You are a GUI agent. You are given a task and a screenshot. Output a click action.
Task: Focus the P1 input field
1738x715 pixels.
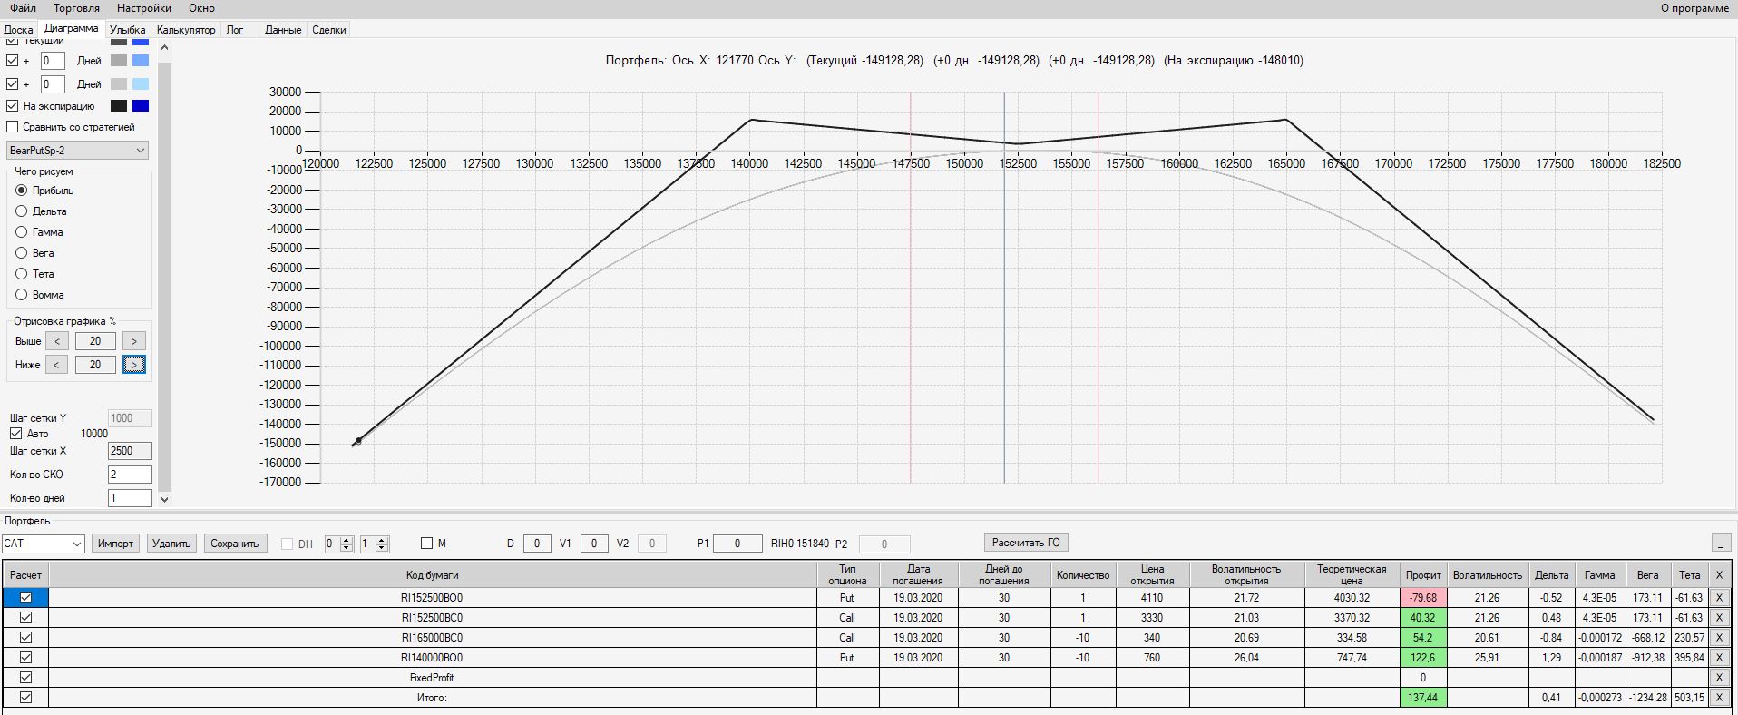click(737, 544)
